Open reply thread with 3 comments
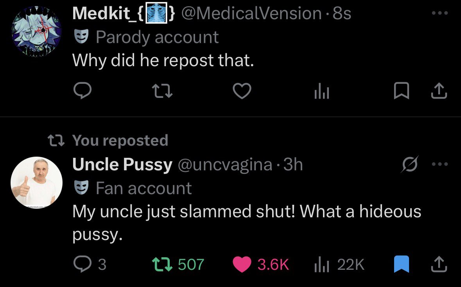The image size is (461, 287). [x=90, y=264]
